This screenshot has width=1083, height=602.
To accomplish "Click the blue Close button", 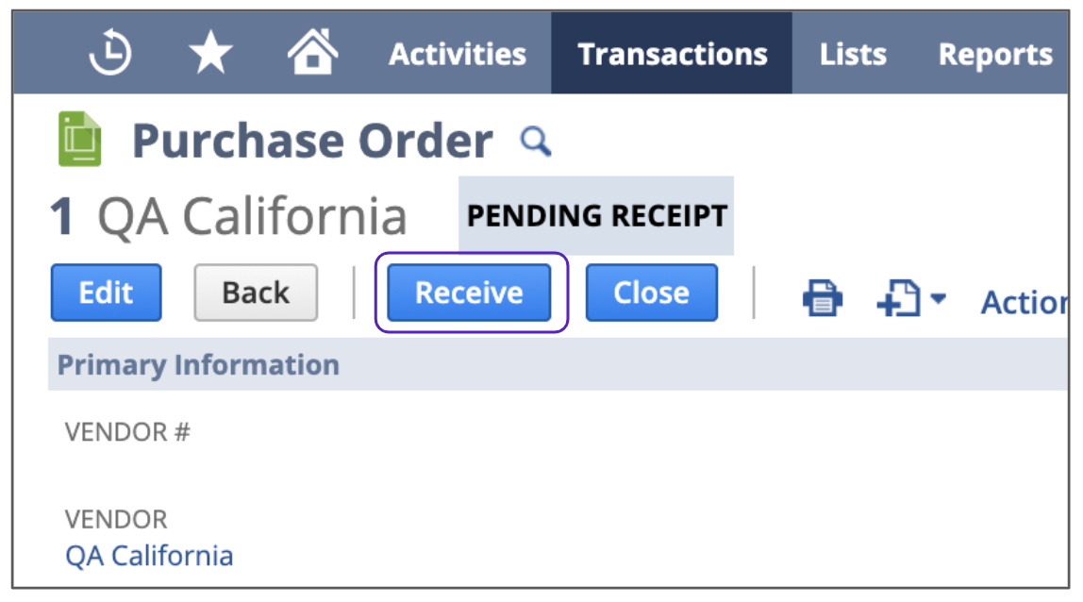I will [651, 293].
